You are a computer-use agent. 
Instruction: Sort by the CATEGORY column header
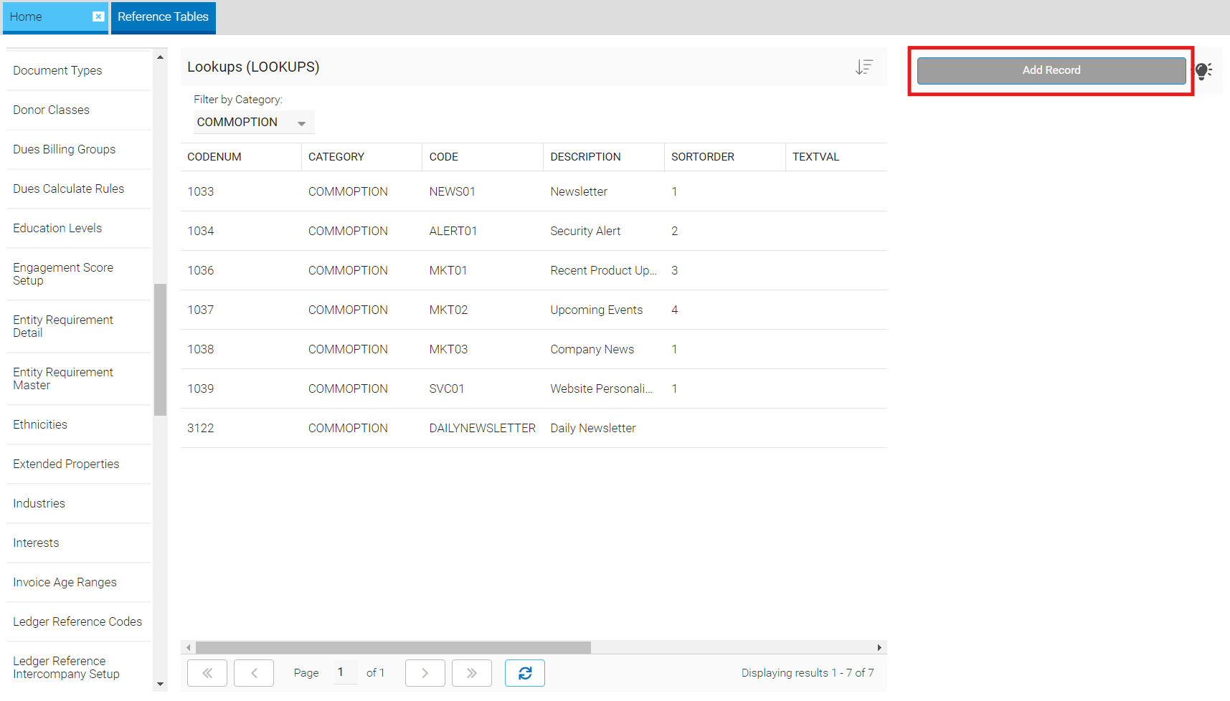[x=362, y=157]
